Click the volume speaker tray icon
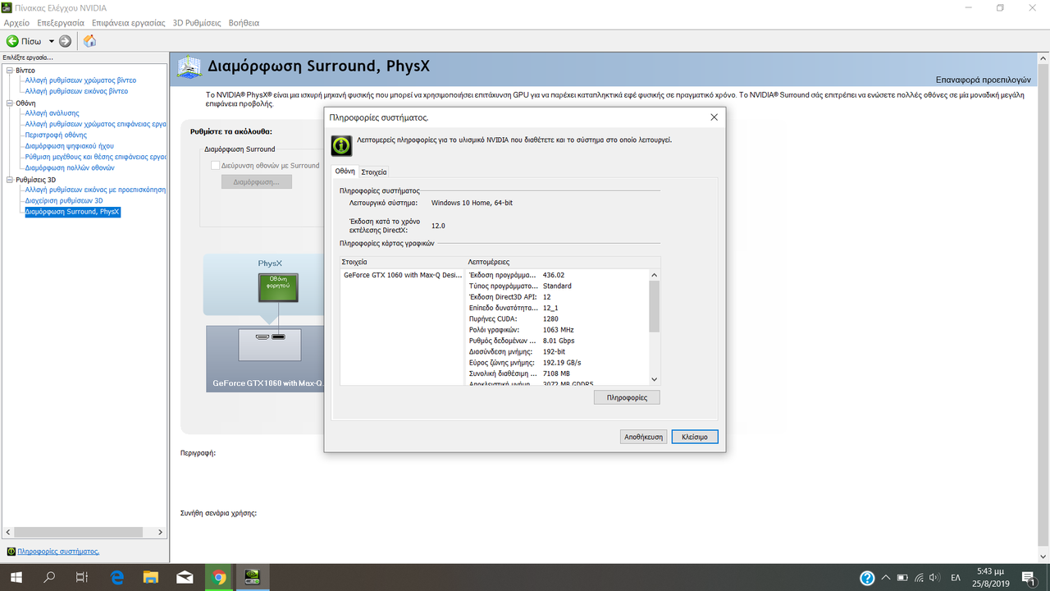The image size is (1050, 591). (x=936, y=578)
